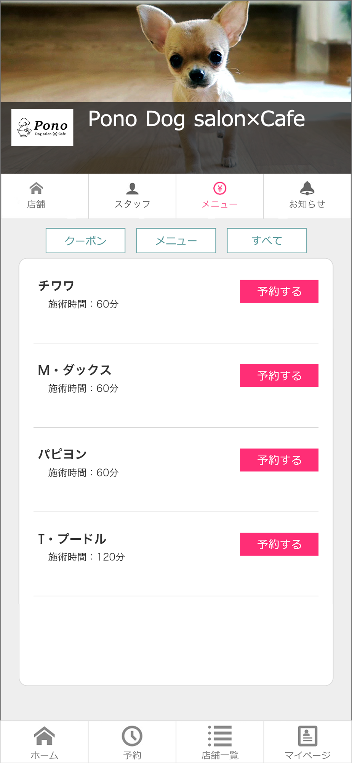Select the メニュー filter button
Screen dimensions: 352x763
176,241
